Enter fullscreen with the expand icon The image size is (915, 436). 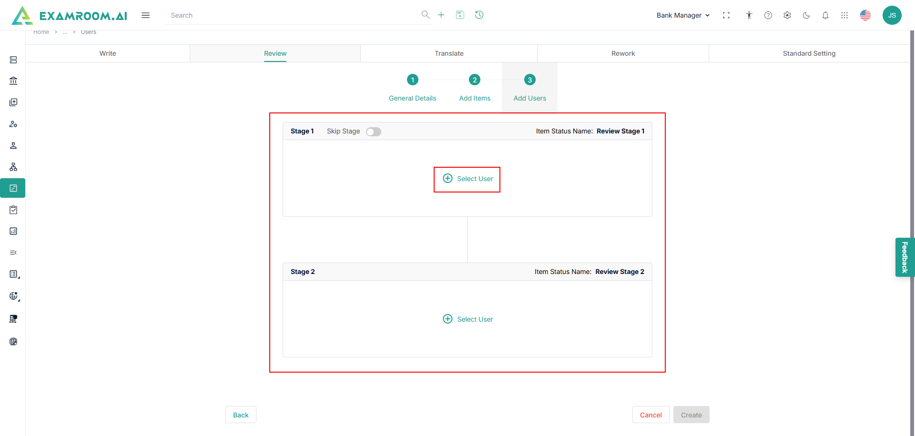(726, 15)
